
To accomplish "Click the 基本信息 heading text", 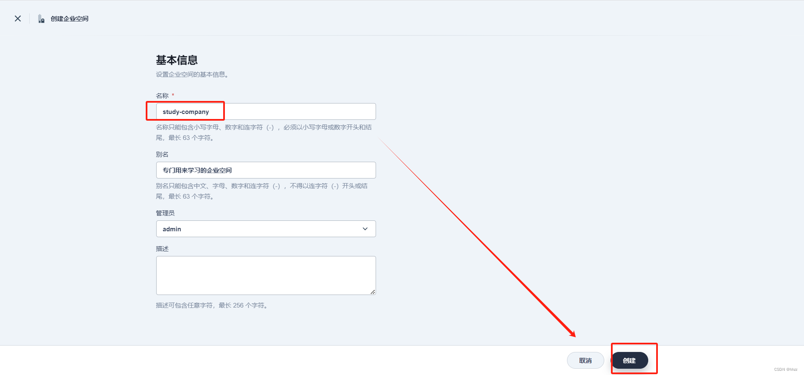I will (177, 60).
